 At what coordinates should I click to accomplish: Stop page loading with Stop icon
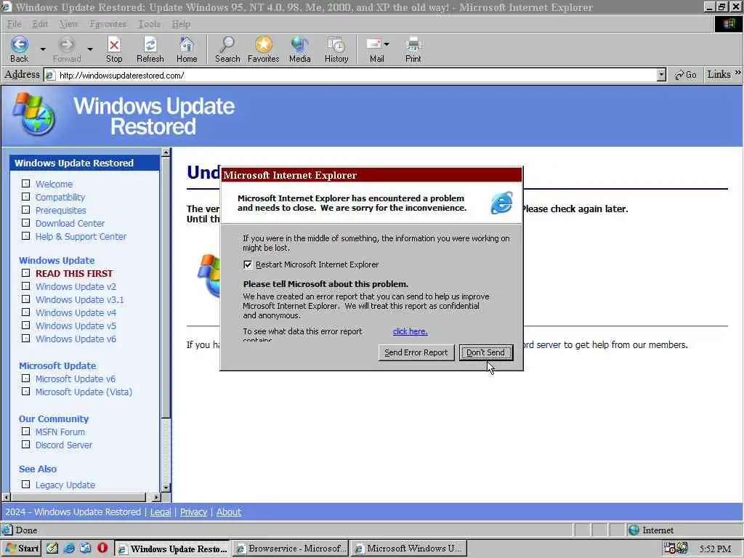pyautogui.click(x=114, y=49)
